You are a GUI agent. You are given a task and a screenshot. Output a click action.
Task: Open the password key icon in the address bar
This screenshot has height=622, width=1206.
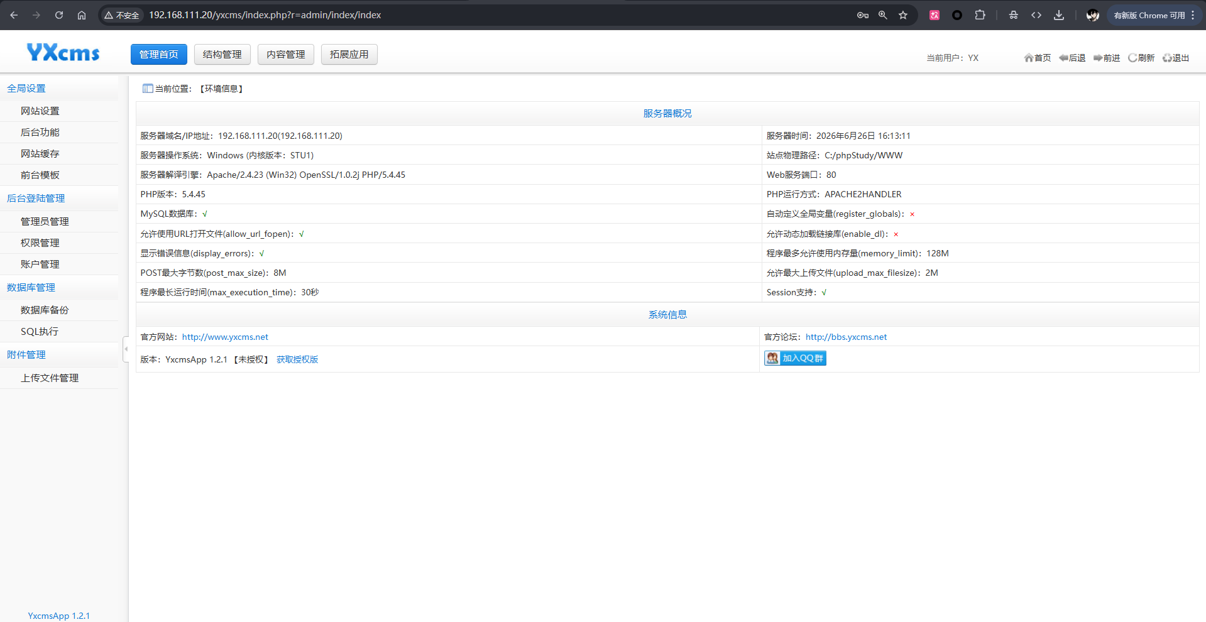point(863,15)
